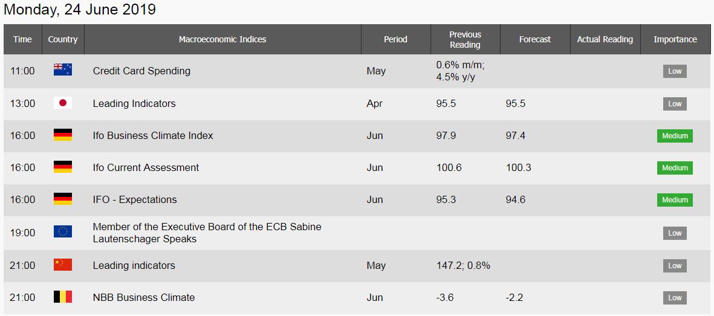This screenshot has height=316, width=714.
Task: Click the EU flag icon at 19:00
Action: (x=63, y=232)
